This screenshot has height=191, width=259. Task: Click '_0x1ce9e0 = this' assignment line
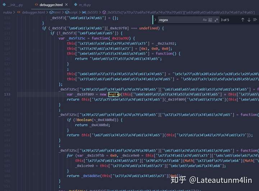(x=91, y=166)
